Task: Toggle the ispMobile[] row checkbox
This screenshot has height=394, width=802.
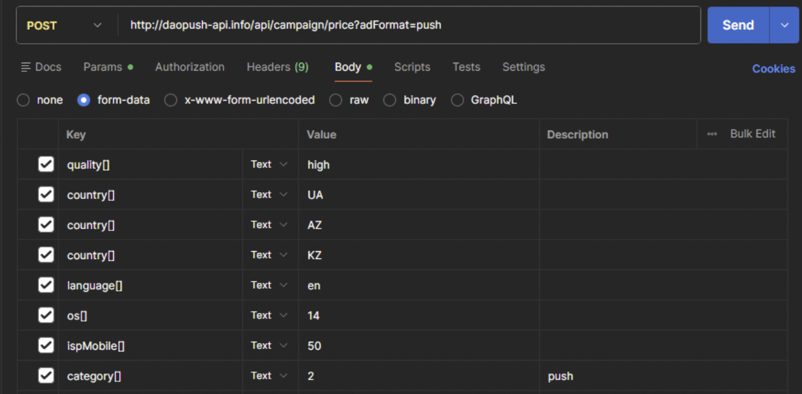Action: (46, 345)
